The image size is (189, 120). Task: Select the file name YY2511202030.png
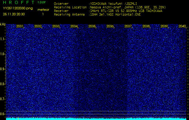tap(18, 8)
